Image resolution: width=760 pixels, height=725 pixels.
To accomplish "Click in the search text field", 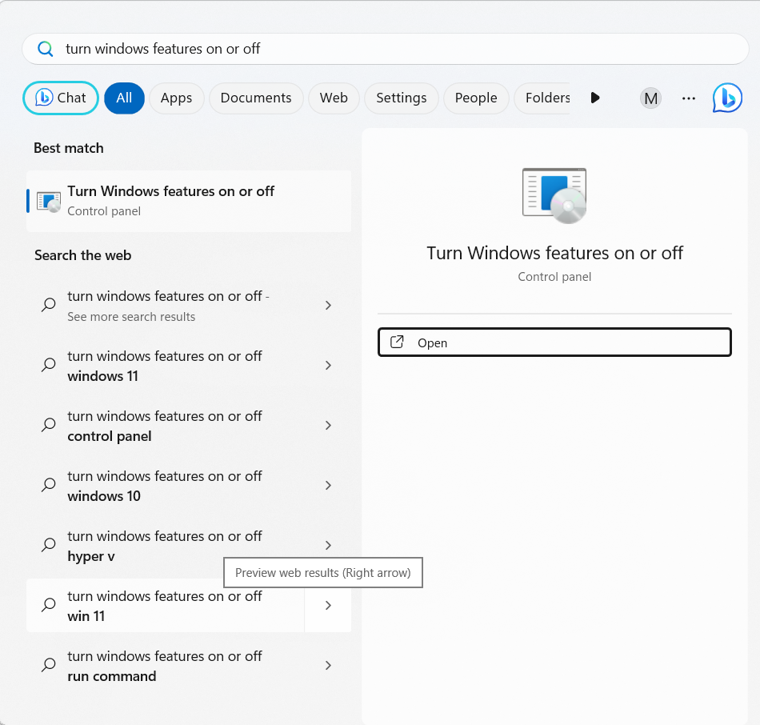I will tap(386, 49).
